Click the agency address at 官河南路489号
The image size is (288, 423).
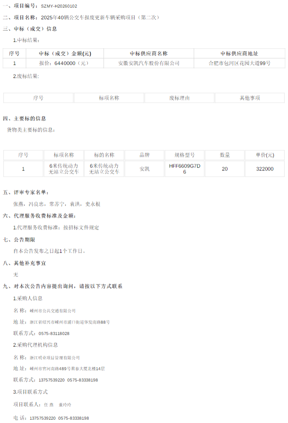67,369
